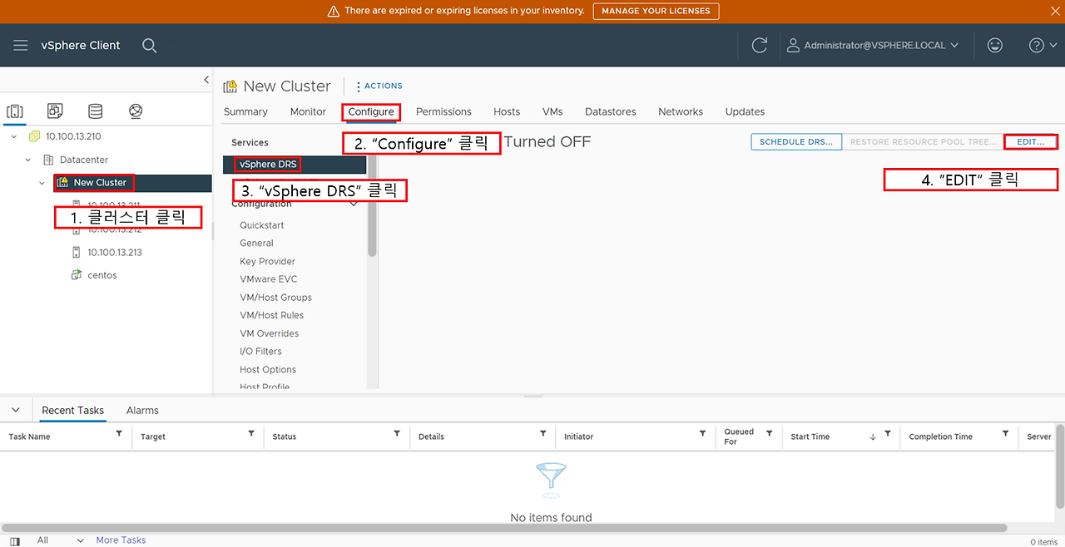This screenshot has width=1065, height=547.
Task: Click the EDIT... button for DRS
Action: [1031, 142]
